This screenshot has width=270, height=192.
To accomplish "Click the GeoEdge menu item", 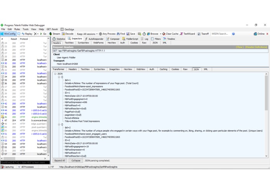I will pos(67,29).
